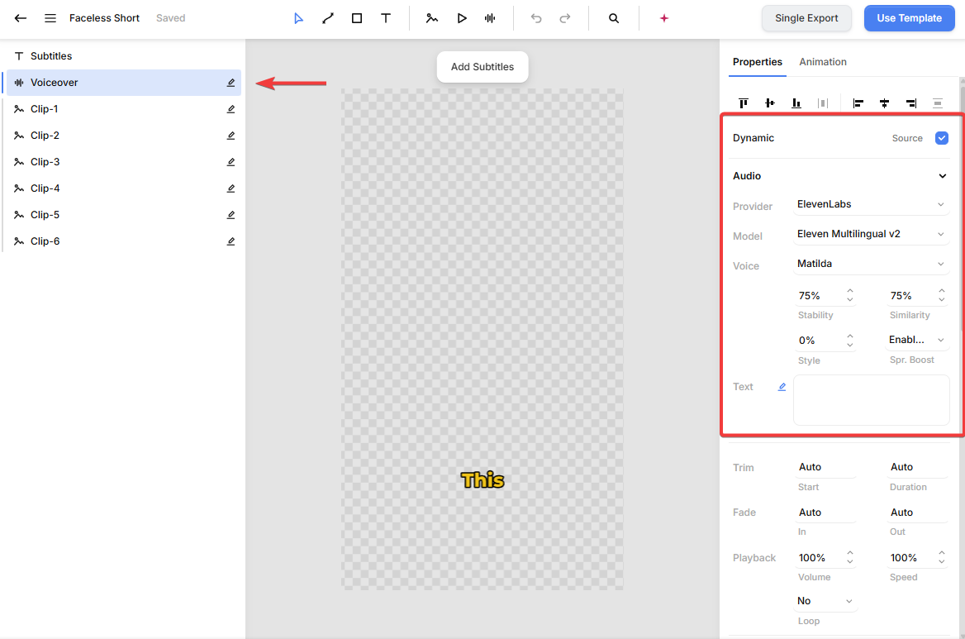The width and height of the screenshot is (965, 639).
Task: Select the rectangle shape tool
Action: coord(357,18)
